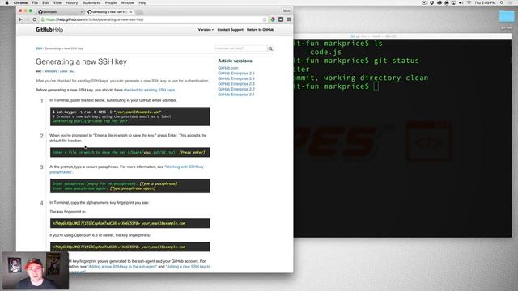Click the shield icon in menu bar
This screenshot has height=291, width=518.
pyautogui.click(x=431, y=2)
